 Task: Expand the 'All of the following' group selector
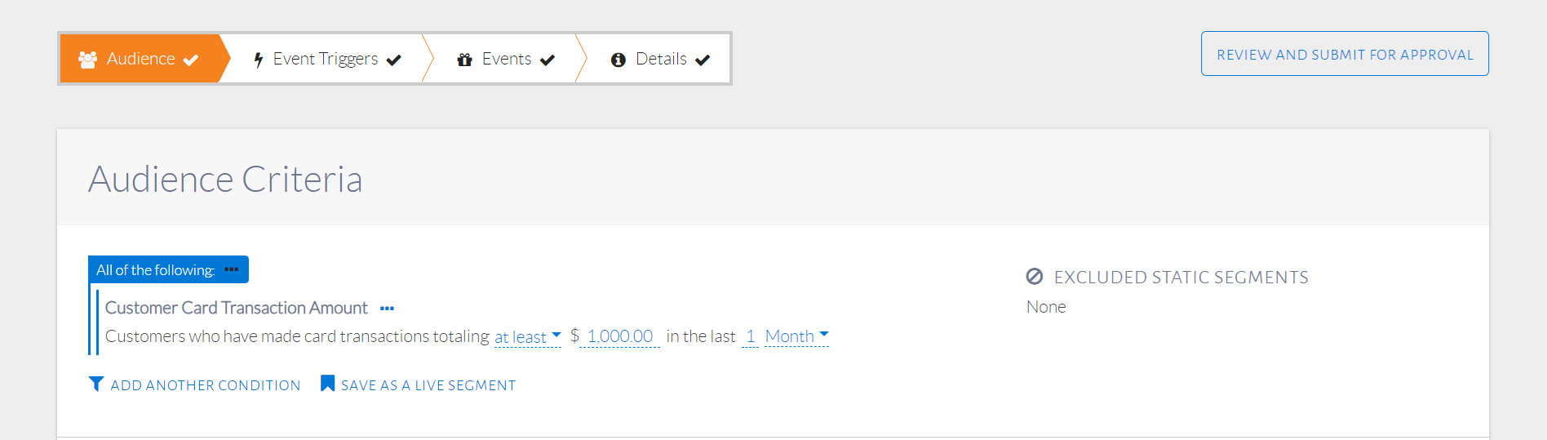click(x=155, y=270)
